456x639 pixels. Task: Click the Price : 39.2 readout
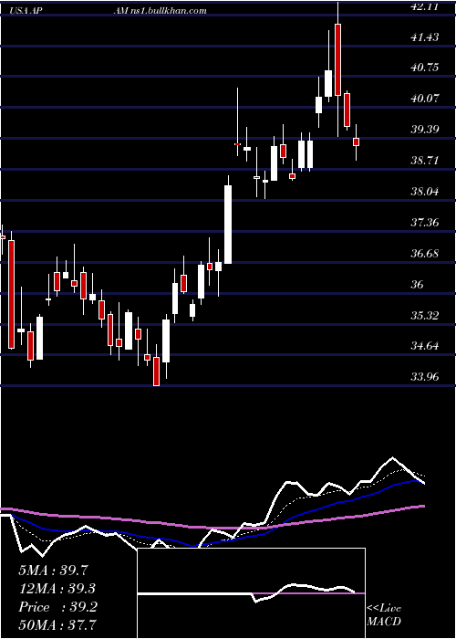[x=57, y=607]
